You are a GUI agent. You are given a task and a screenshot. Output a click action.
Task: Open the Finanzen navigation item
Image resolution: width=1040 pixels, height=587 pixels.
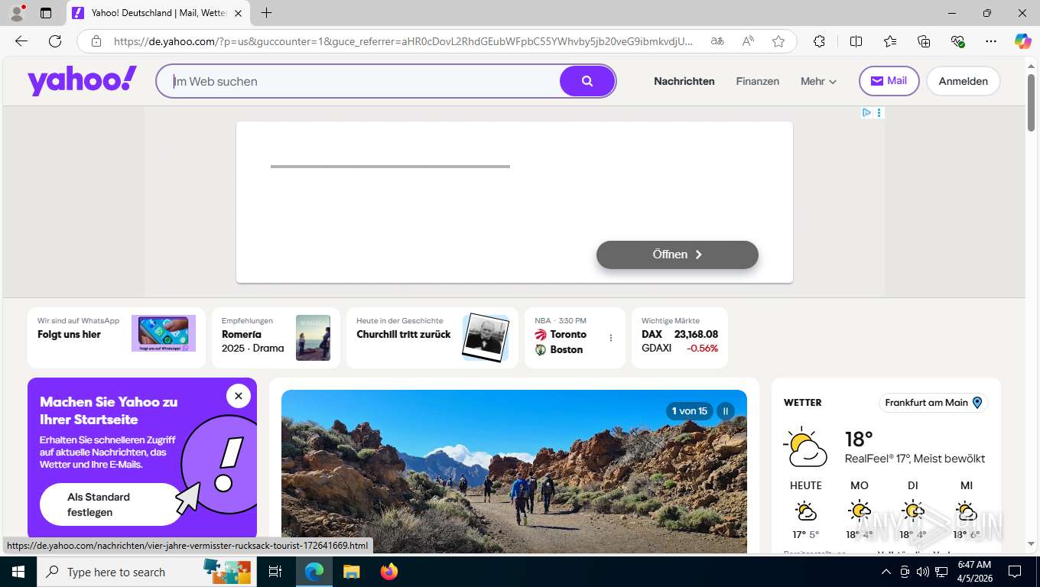(x=758, y=81)
